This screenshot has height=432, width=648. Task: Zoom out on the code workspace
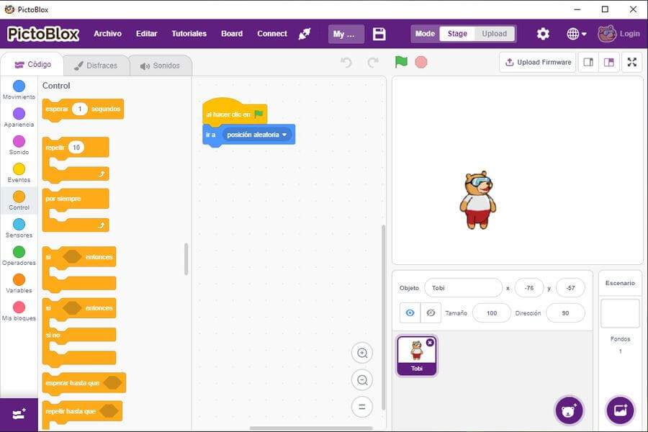(x=362, y=380)
